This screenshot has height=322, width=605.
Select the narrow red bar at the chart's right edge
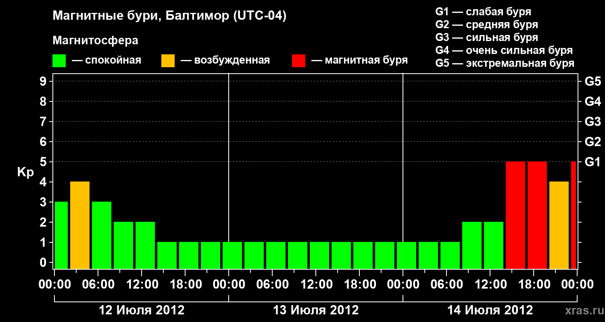click(x=574, y=215)
